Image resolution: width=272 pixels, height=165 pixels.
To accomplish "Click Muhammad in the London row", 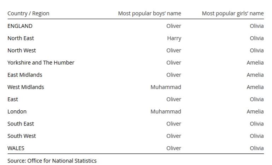I will click(166, 111).
